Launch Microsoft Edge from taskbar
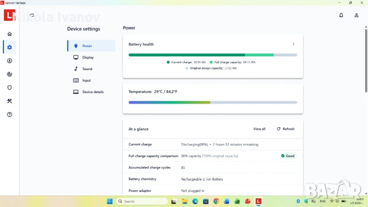This screenshot has height=207, width=368. (195, 201)
